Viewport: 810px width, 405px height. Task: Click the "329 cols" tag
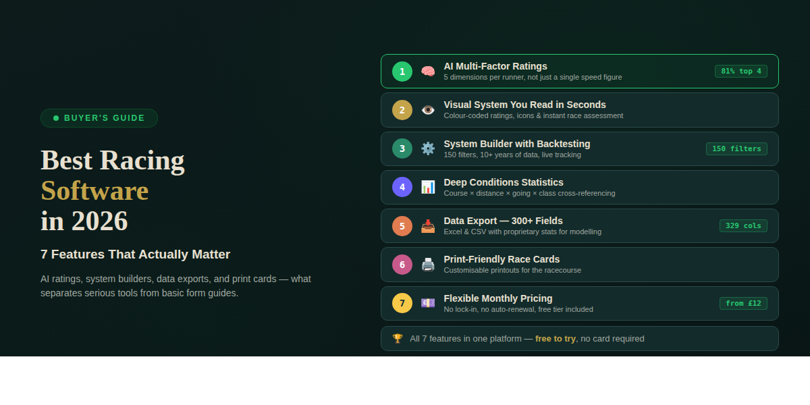pos(742,226)
